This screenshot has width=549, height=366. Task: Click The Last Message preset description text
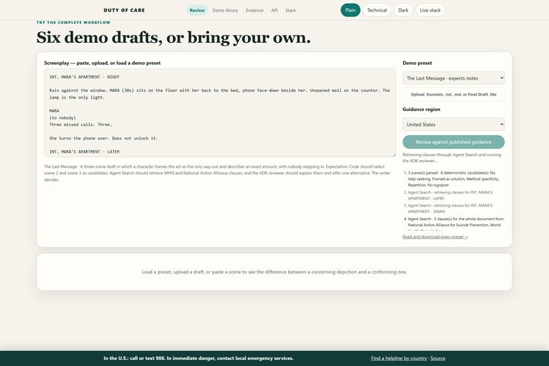pos(217,173)
